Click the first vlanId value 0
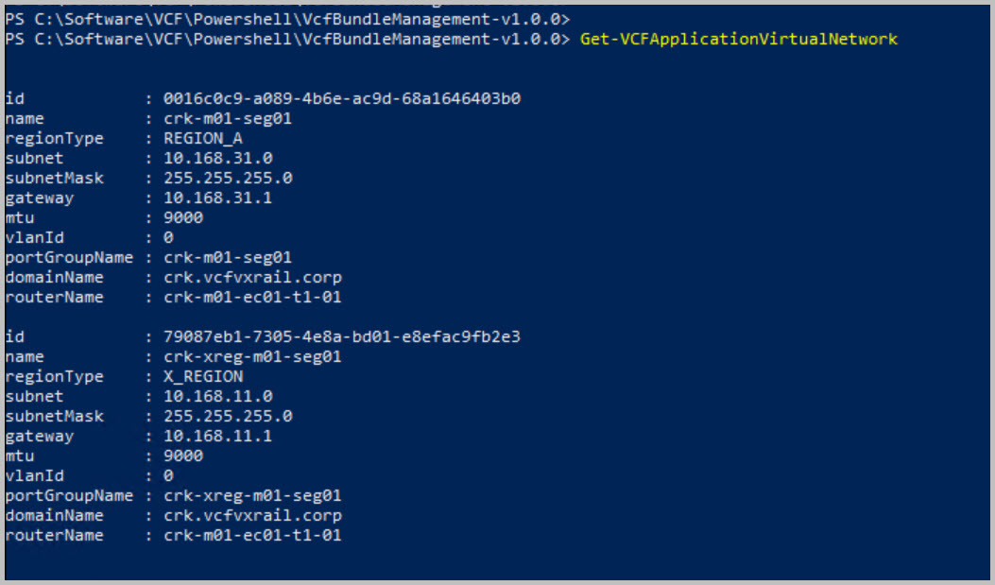This screenshot has width=995, height=585. pyautogui.click(x=168, y=238)
